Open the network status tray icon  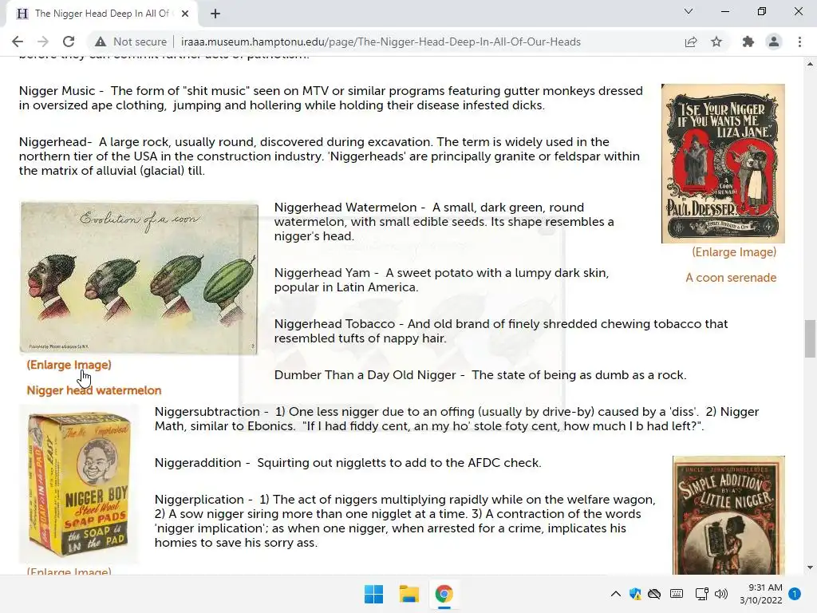pos(702,594)
